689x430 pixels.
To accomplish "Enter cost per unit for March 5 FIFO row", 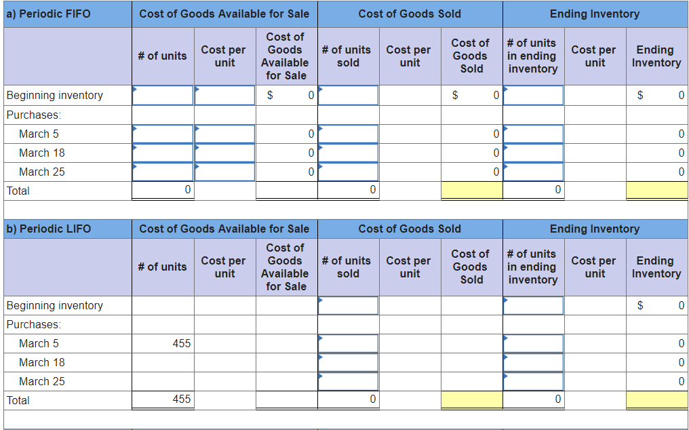I will click(224, 134).
